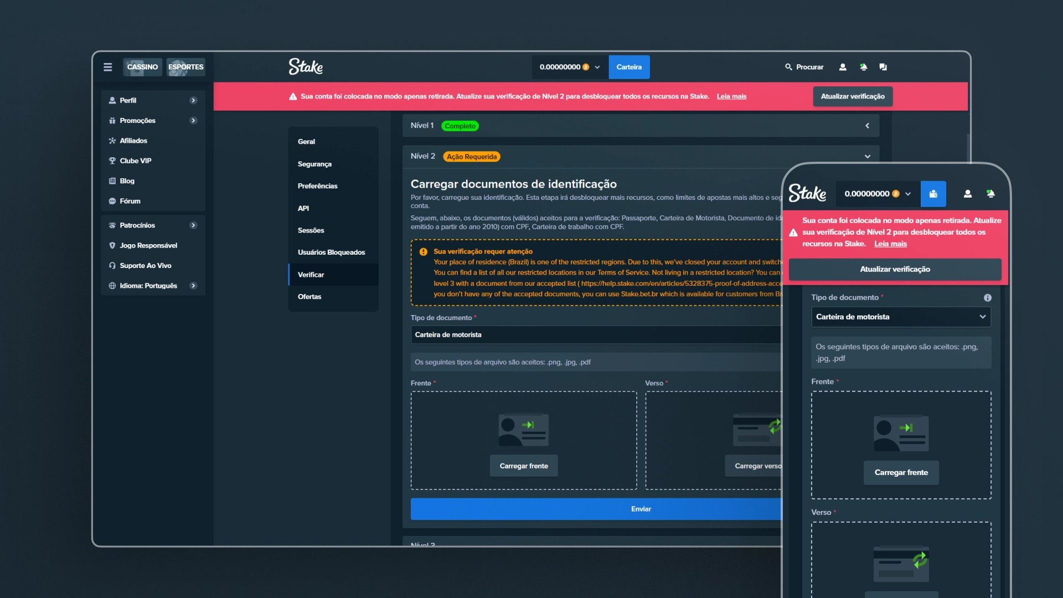Screen dimensions: 1063x598
Task: Select the Verificar settings tab
Action: tap(333, 275)
